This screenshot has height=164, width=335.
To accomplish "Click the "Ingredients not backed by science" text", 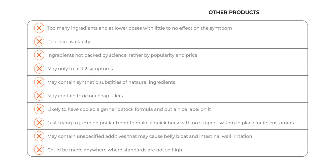I will pyautogui.click(x=122, y=55).
